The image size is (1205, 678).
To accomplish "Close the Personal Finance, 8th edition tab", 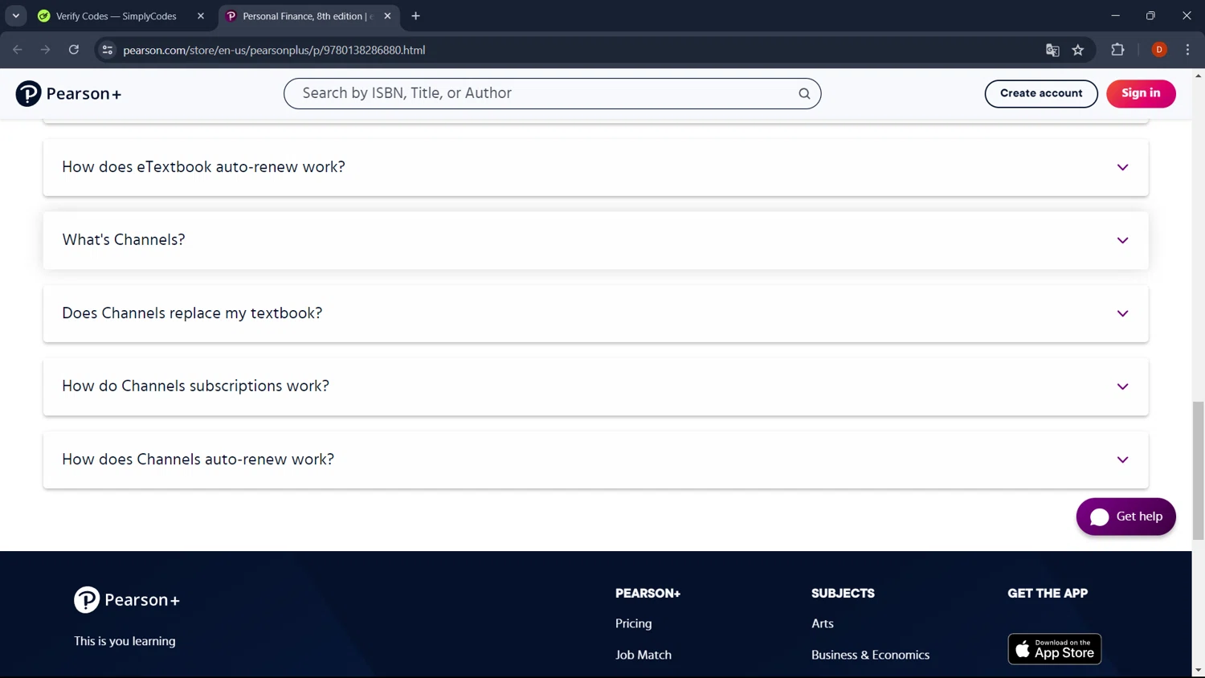I will [x=387, y=16].
